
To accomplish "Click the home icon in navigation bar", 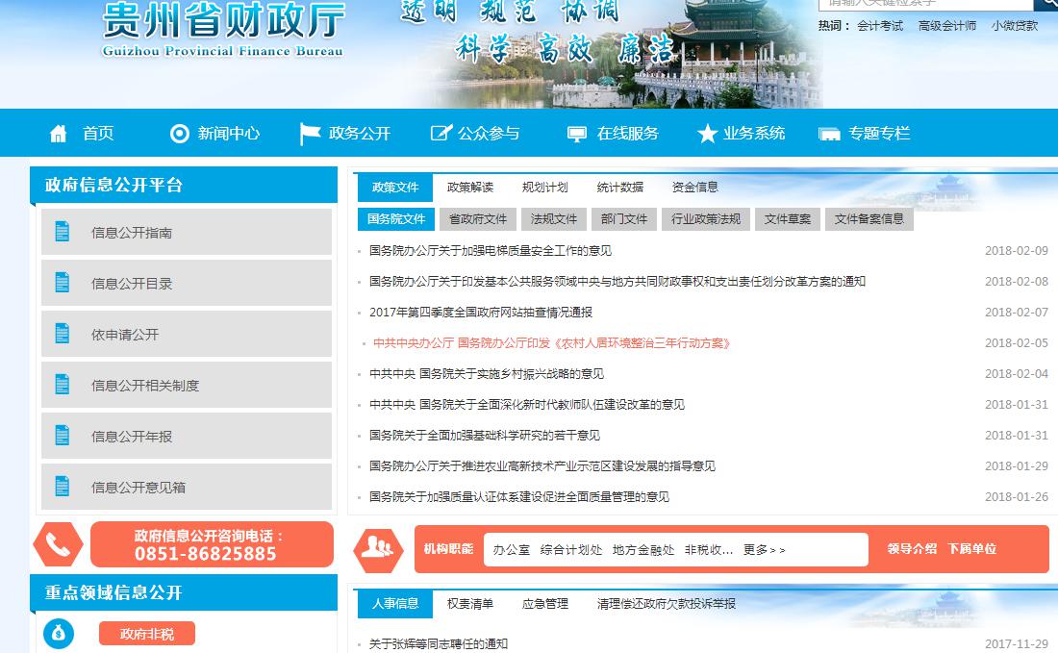I will pos(59,134).
